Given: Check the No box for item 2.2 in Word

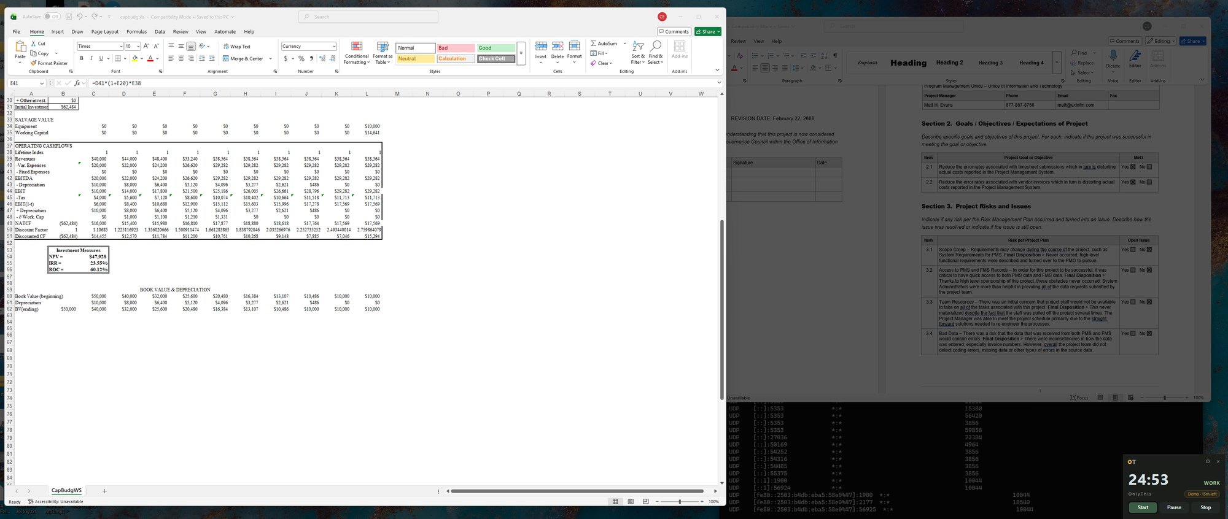Looking at the screenshot, I should tap(1149, 182).
